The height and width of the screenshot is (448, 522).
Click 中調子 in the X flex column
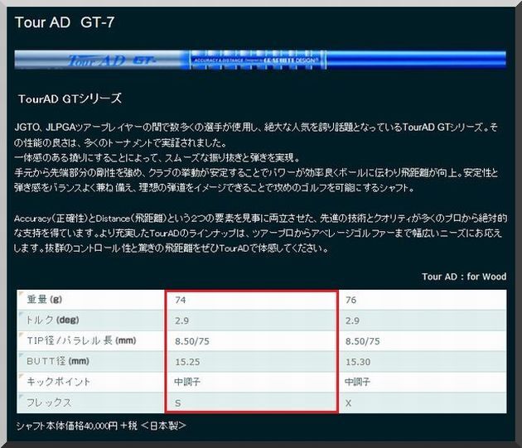[x=358, y=382]
